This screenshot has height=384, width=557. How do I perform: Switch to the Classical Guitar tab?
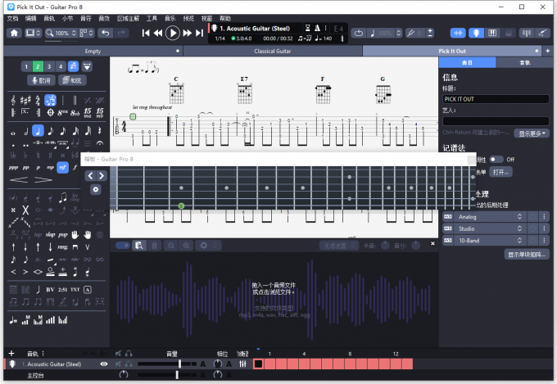click(273, 51)
